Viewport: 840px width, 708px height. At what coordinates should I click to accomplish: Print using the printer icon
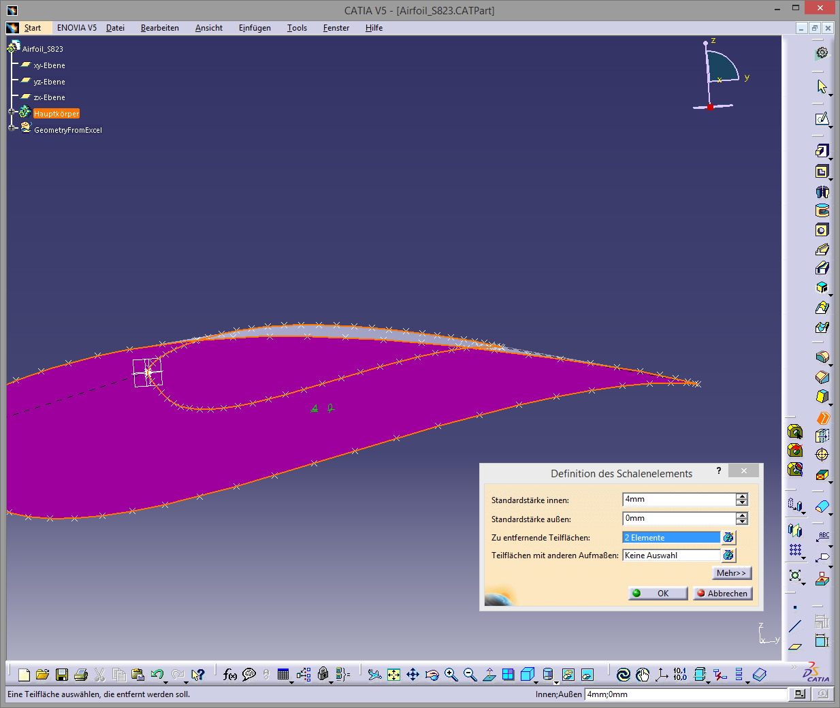[x=80, y=675]
